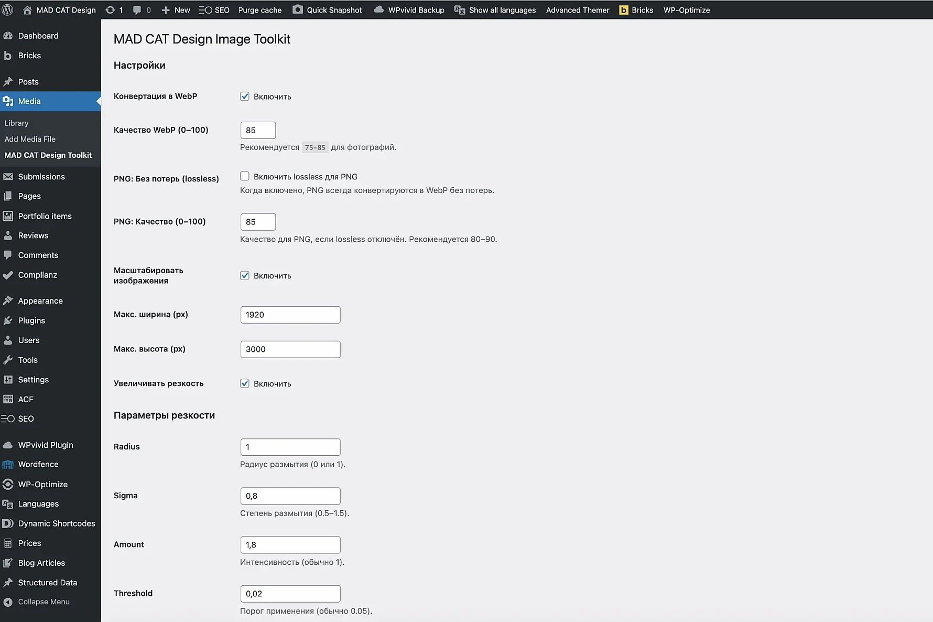Enable lossless для PNG checkbox
Image resolution: width=933 pixels, height=622 pixels.
point(245,176)
